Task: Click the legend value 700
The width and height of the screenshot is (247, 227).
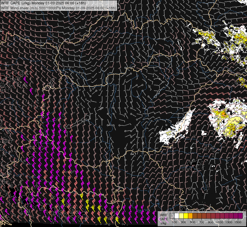Action: coord(202,222)
